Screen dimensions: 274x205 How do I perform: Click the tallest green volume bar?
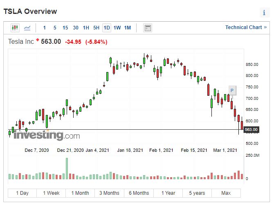[67, 169]
